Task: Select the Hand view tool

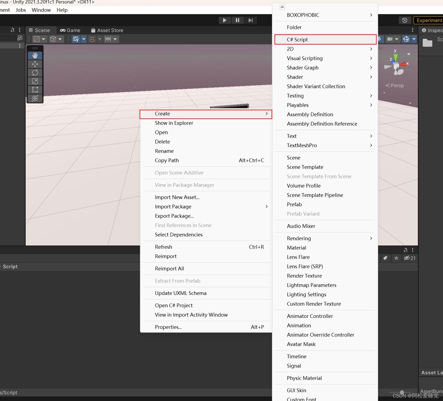Action: 35,55
